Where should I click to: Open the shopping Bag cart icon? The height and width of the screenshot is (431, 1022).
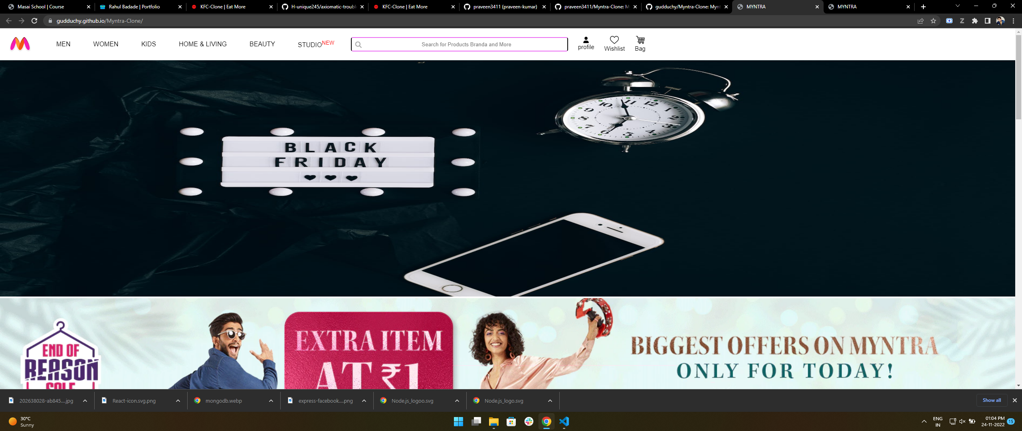[x=640, y=40]
